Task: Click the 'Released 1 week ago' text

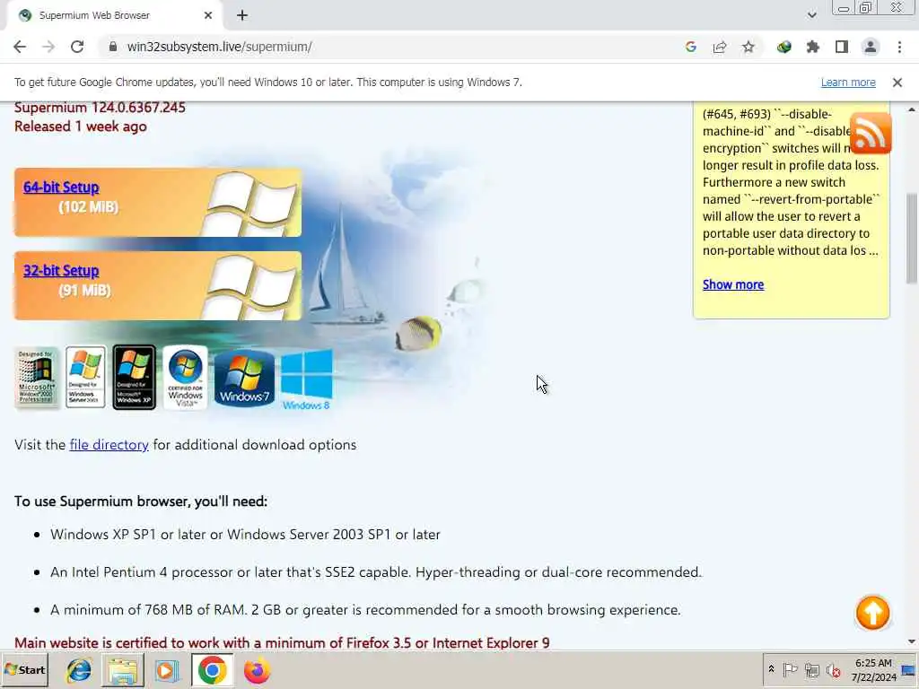Action: 81,126
